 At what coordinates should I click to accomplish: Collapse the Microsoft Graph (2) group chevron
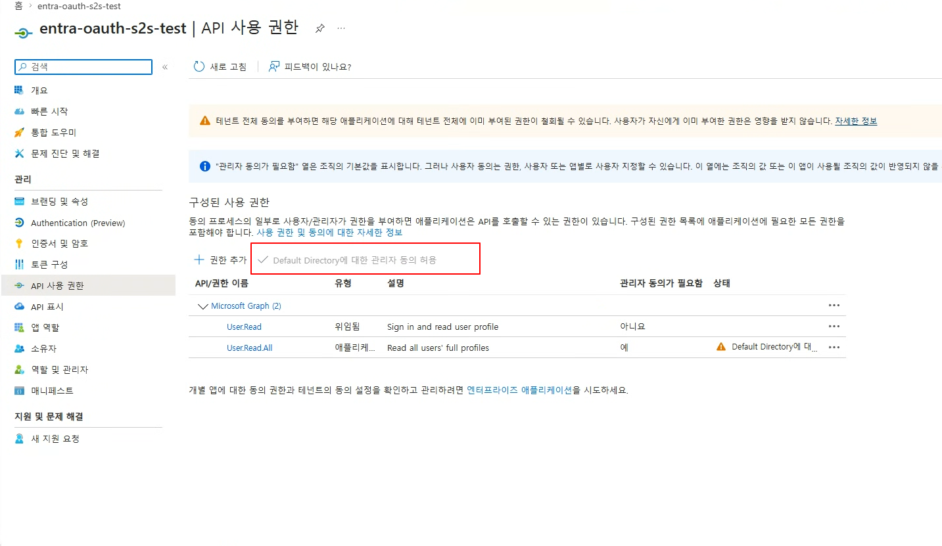tap(202, 306)
